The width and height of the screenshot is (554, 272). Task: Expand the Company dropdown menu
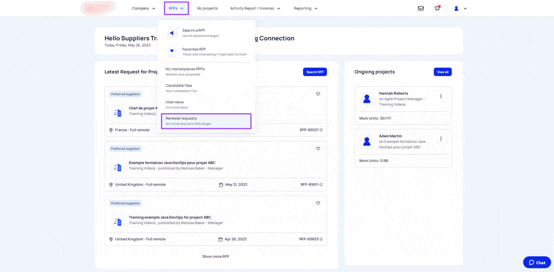tap(144, 8)
